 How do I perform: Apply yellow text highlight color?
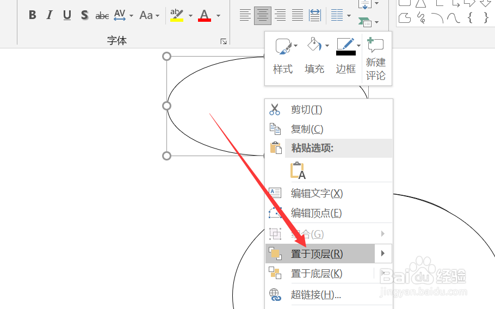[x=177, y=15]
